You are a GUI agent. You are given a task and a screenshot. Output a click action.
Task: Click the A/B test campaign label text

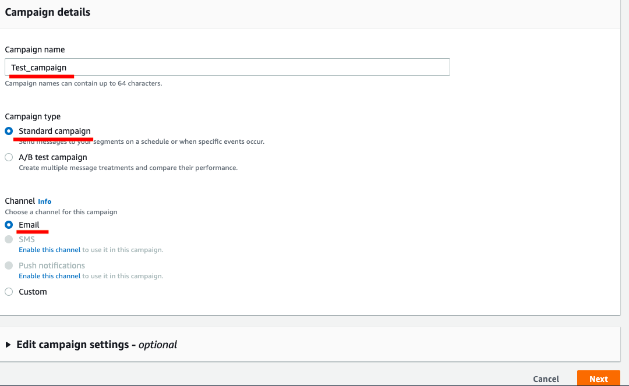coord(53,157)
